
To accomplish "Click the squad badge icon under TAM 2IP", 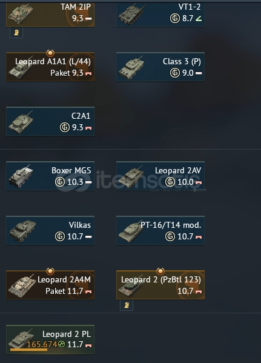I will [16, 32].
